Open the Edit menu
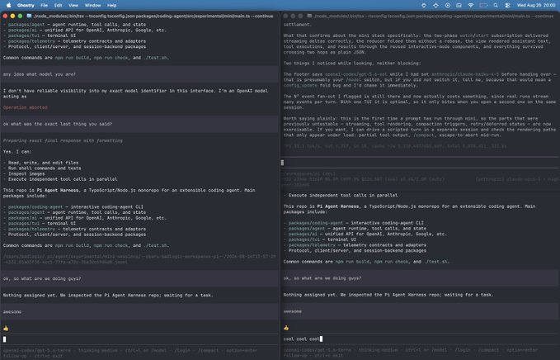This screenshot has width=560, height=360. tap(59, 5)
